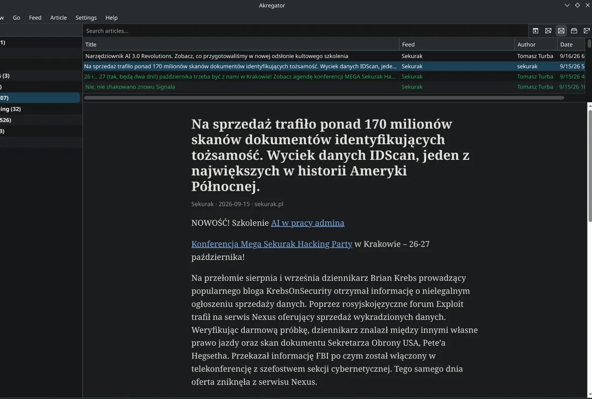Toggle the highlighted all-articles envelope filter

(x=561, y=31)
